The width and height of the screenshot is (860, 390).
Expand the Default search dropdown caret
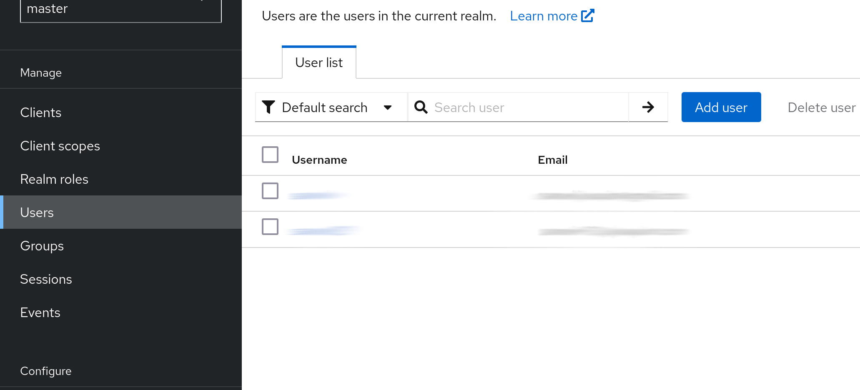(x=388, y=107)
